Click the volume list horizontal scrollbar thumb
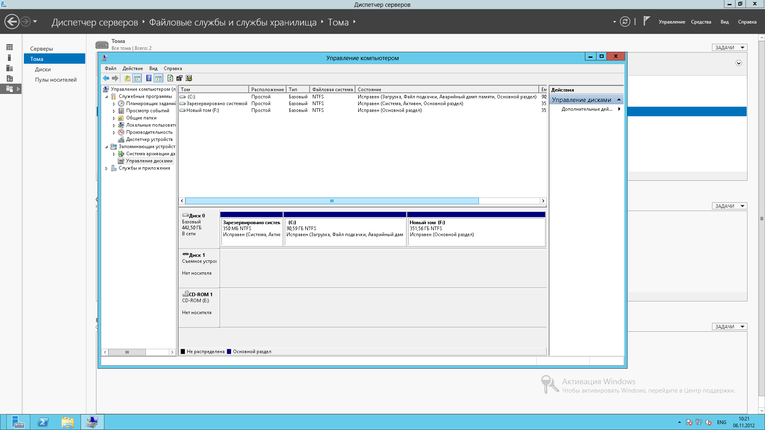This screenshot has width=765, height=430. tap(332, 201)
